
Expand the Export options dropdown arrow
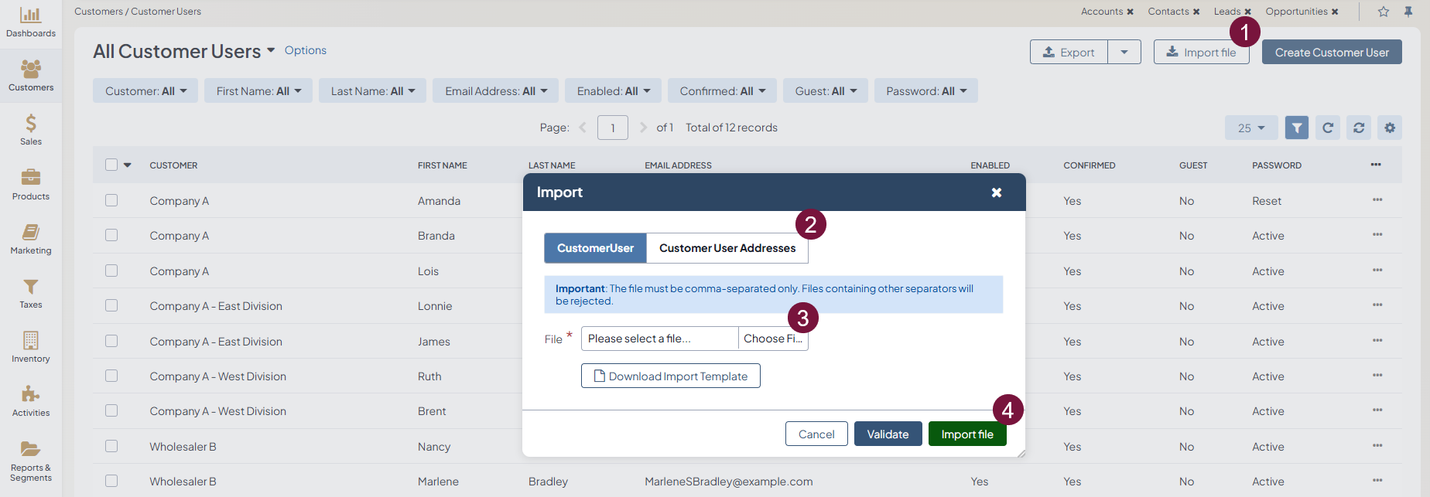pyautogui.click(x=1124, y=52)
